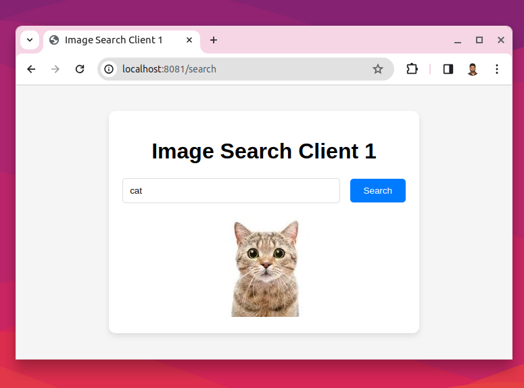Open a new tab with plus button

click(213, 40)
